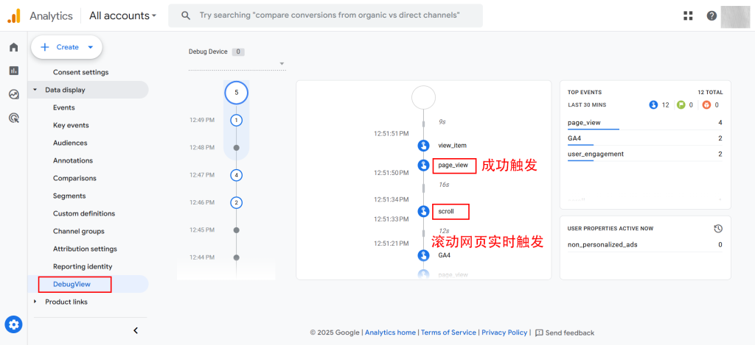Image resolution: width=755 pixels, height=345 pixels.
Task: Collapse the Data display section
Action: click(35, 90)
